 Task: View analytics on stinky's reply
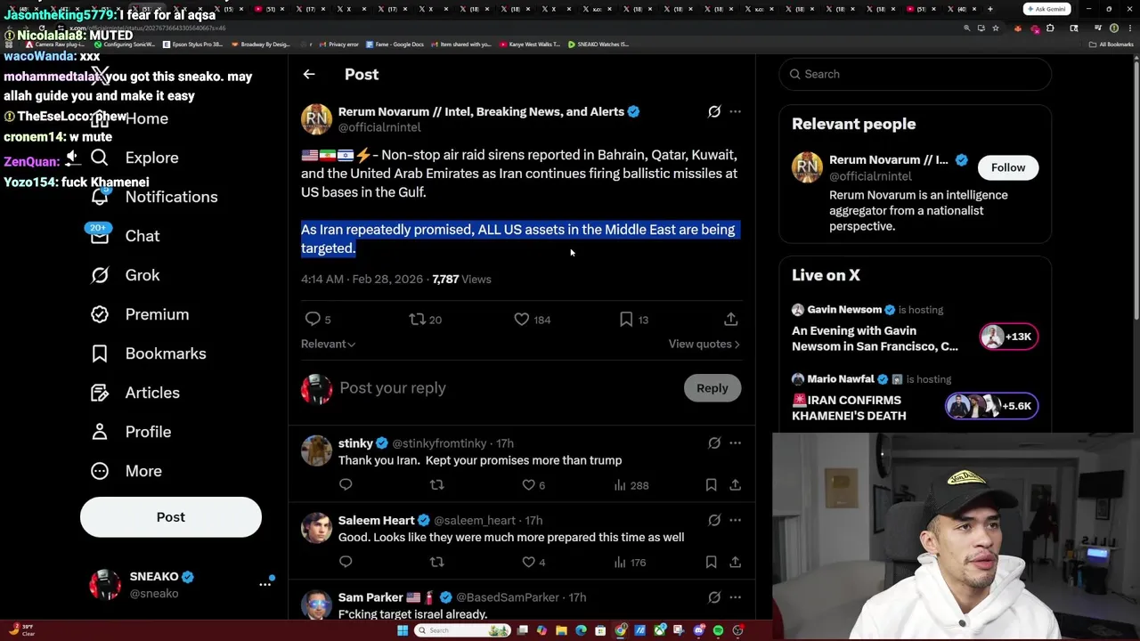click(631, 485)
